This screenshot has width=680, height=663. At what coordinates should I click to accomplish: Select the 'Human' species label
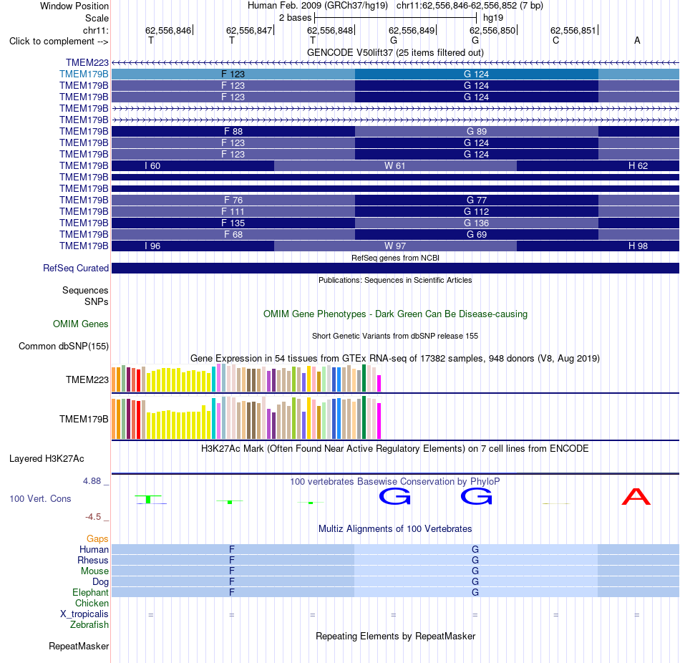pyautogui.click(x=94, y=549)
